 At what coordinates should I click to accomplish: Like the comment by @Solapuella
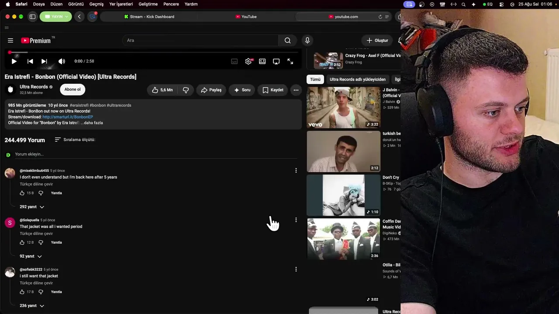[22, 242]
